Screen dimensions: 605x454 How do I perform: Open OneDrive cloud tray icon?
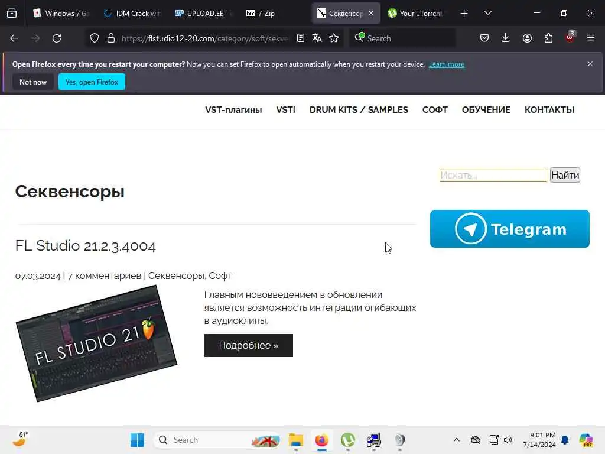coord(476,440)
